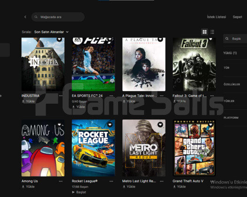247x197 pixels.
Task: Open the A Plague Tale cover thumbnail
Action: click(144, 64)
